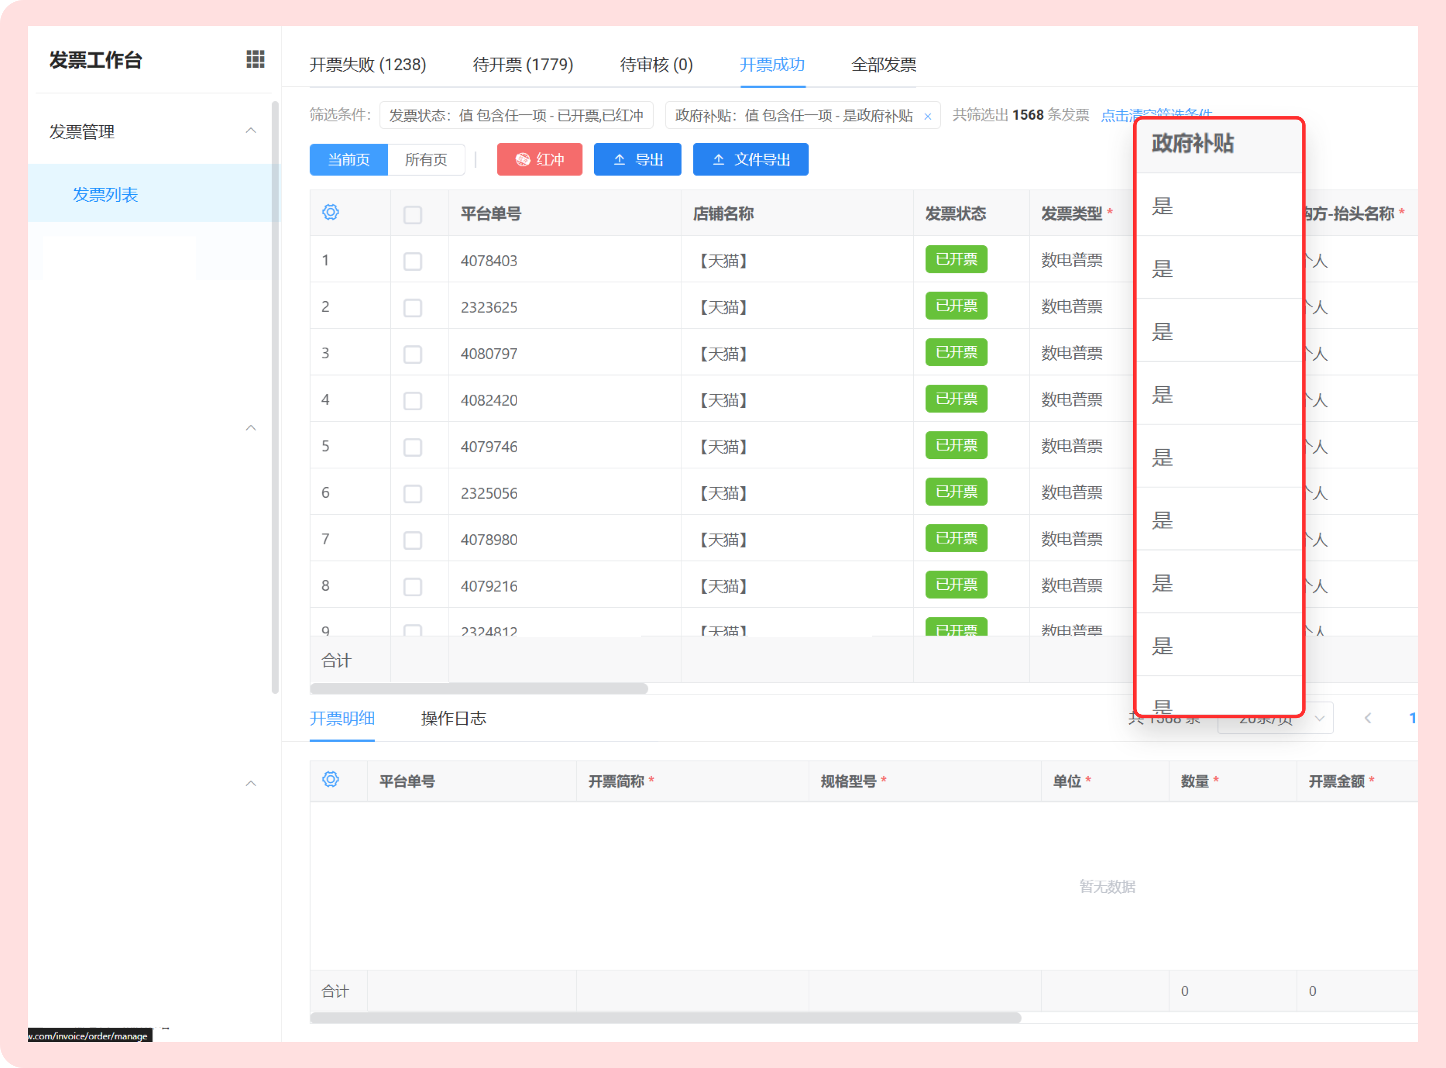Image resolution: width=1446 pixels, height=1068 pixels.
Task: Switch to the 全部发票 tab
Action: coord(884,64)
